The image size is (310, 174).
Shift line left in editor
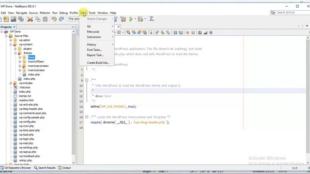coord(175,32)
